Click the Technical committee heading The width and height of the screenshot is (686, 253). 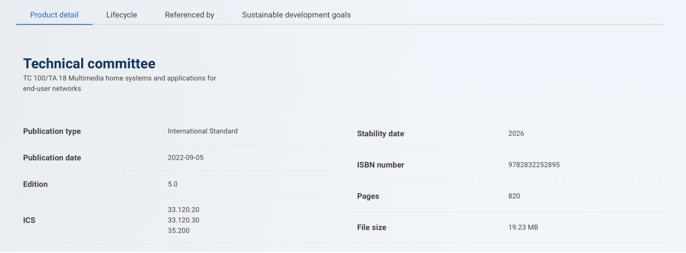[89, 63]
